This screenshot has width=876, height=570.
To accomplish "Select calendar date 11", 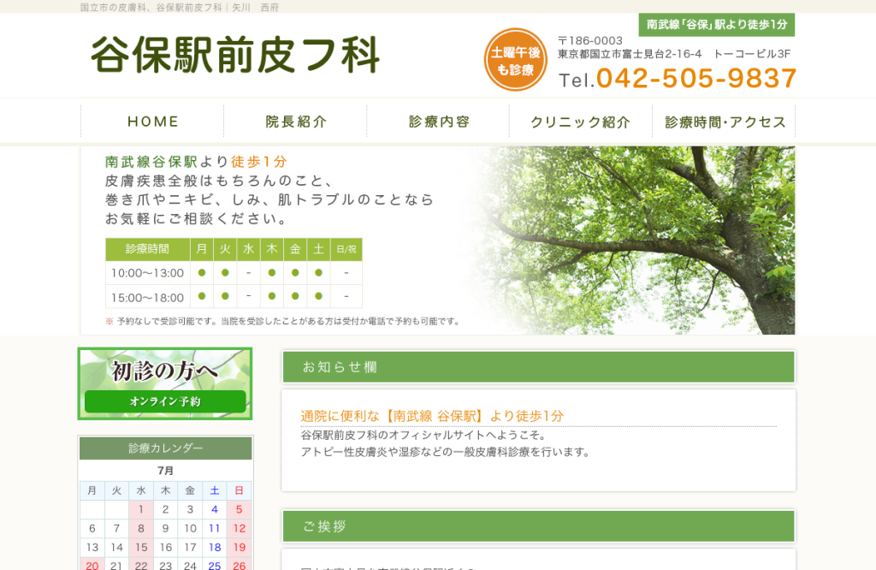I will pos(215,528).
